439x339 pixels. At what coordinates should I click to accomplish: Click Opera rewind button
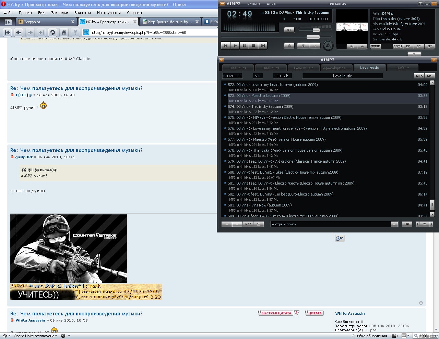pos(8,33)
